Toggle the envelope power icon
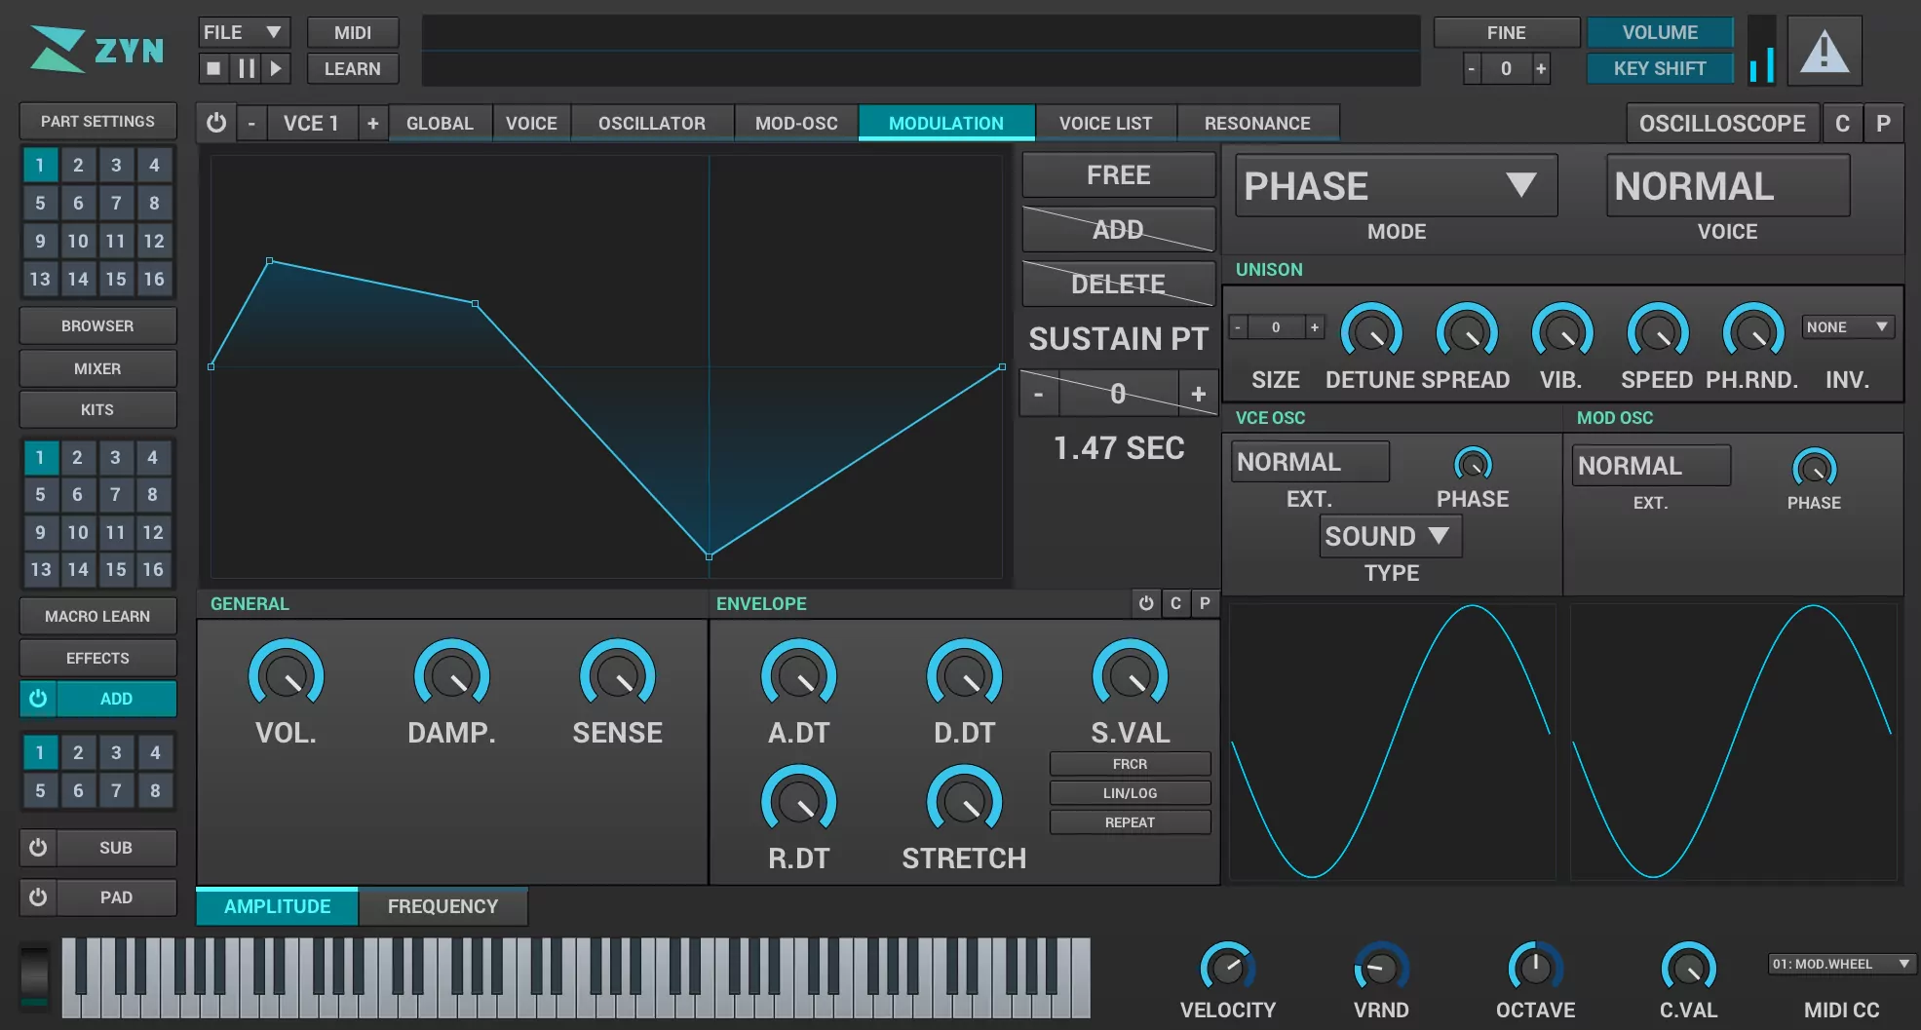 pos(1146,603)
